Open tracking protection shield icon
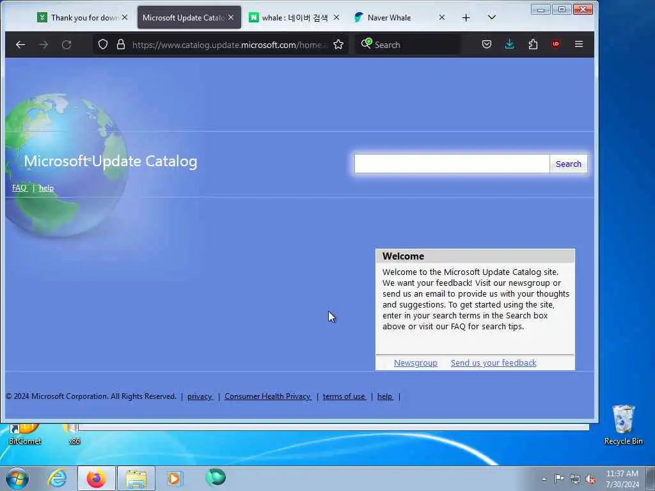 click(x=103, y=44)
